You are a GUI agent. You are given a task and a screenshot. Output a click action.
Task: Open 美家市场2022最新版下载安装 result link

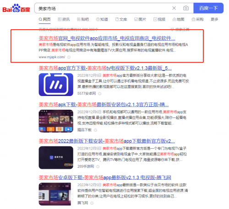pos(107,141)
